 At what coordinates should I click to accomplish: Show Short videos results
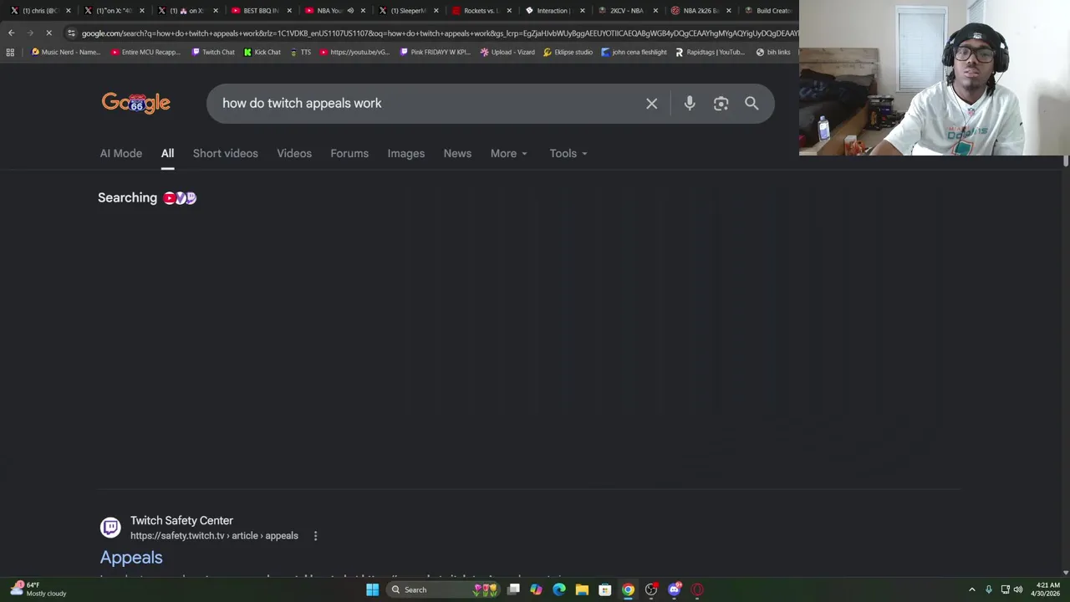pyautogui.click(x=225, y=154)
